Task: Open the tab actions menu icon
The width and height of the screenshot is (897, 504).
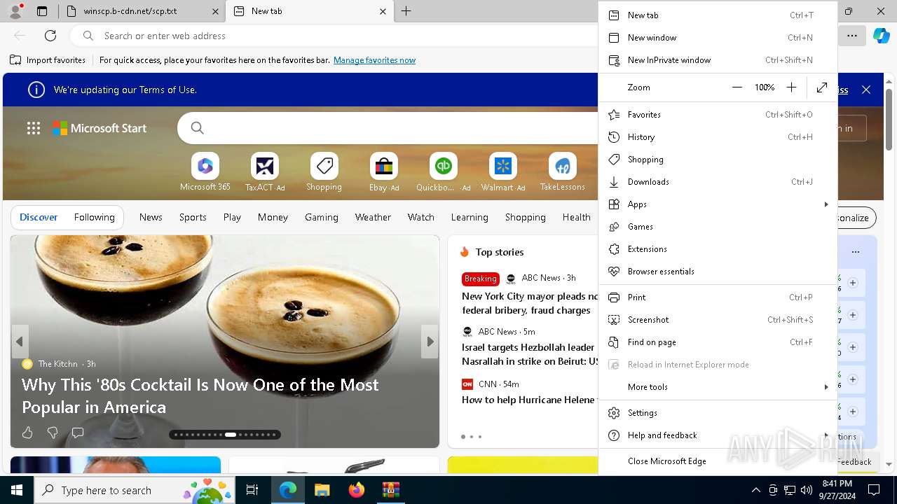Action: coord(42,11)
